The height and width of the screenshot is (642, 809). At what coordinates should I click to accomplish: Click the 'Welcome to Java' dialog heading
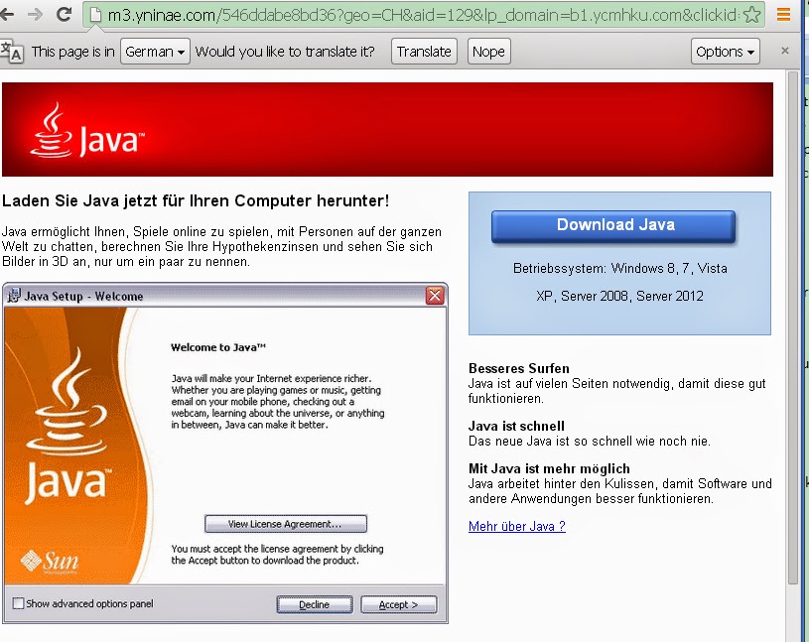218,347
